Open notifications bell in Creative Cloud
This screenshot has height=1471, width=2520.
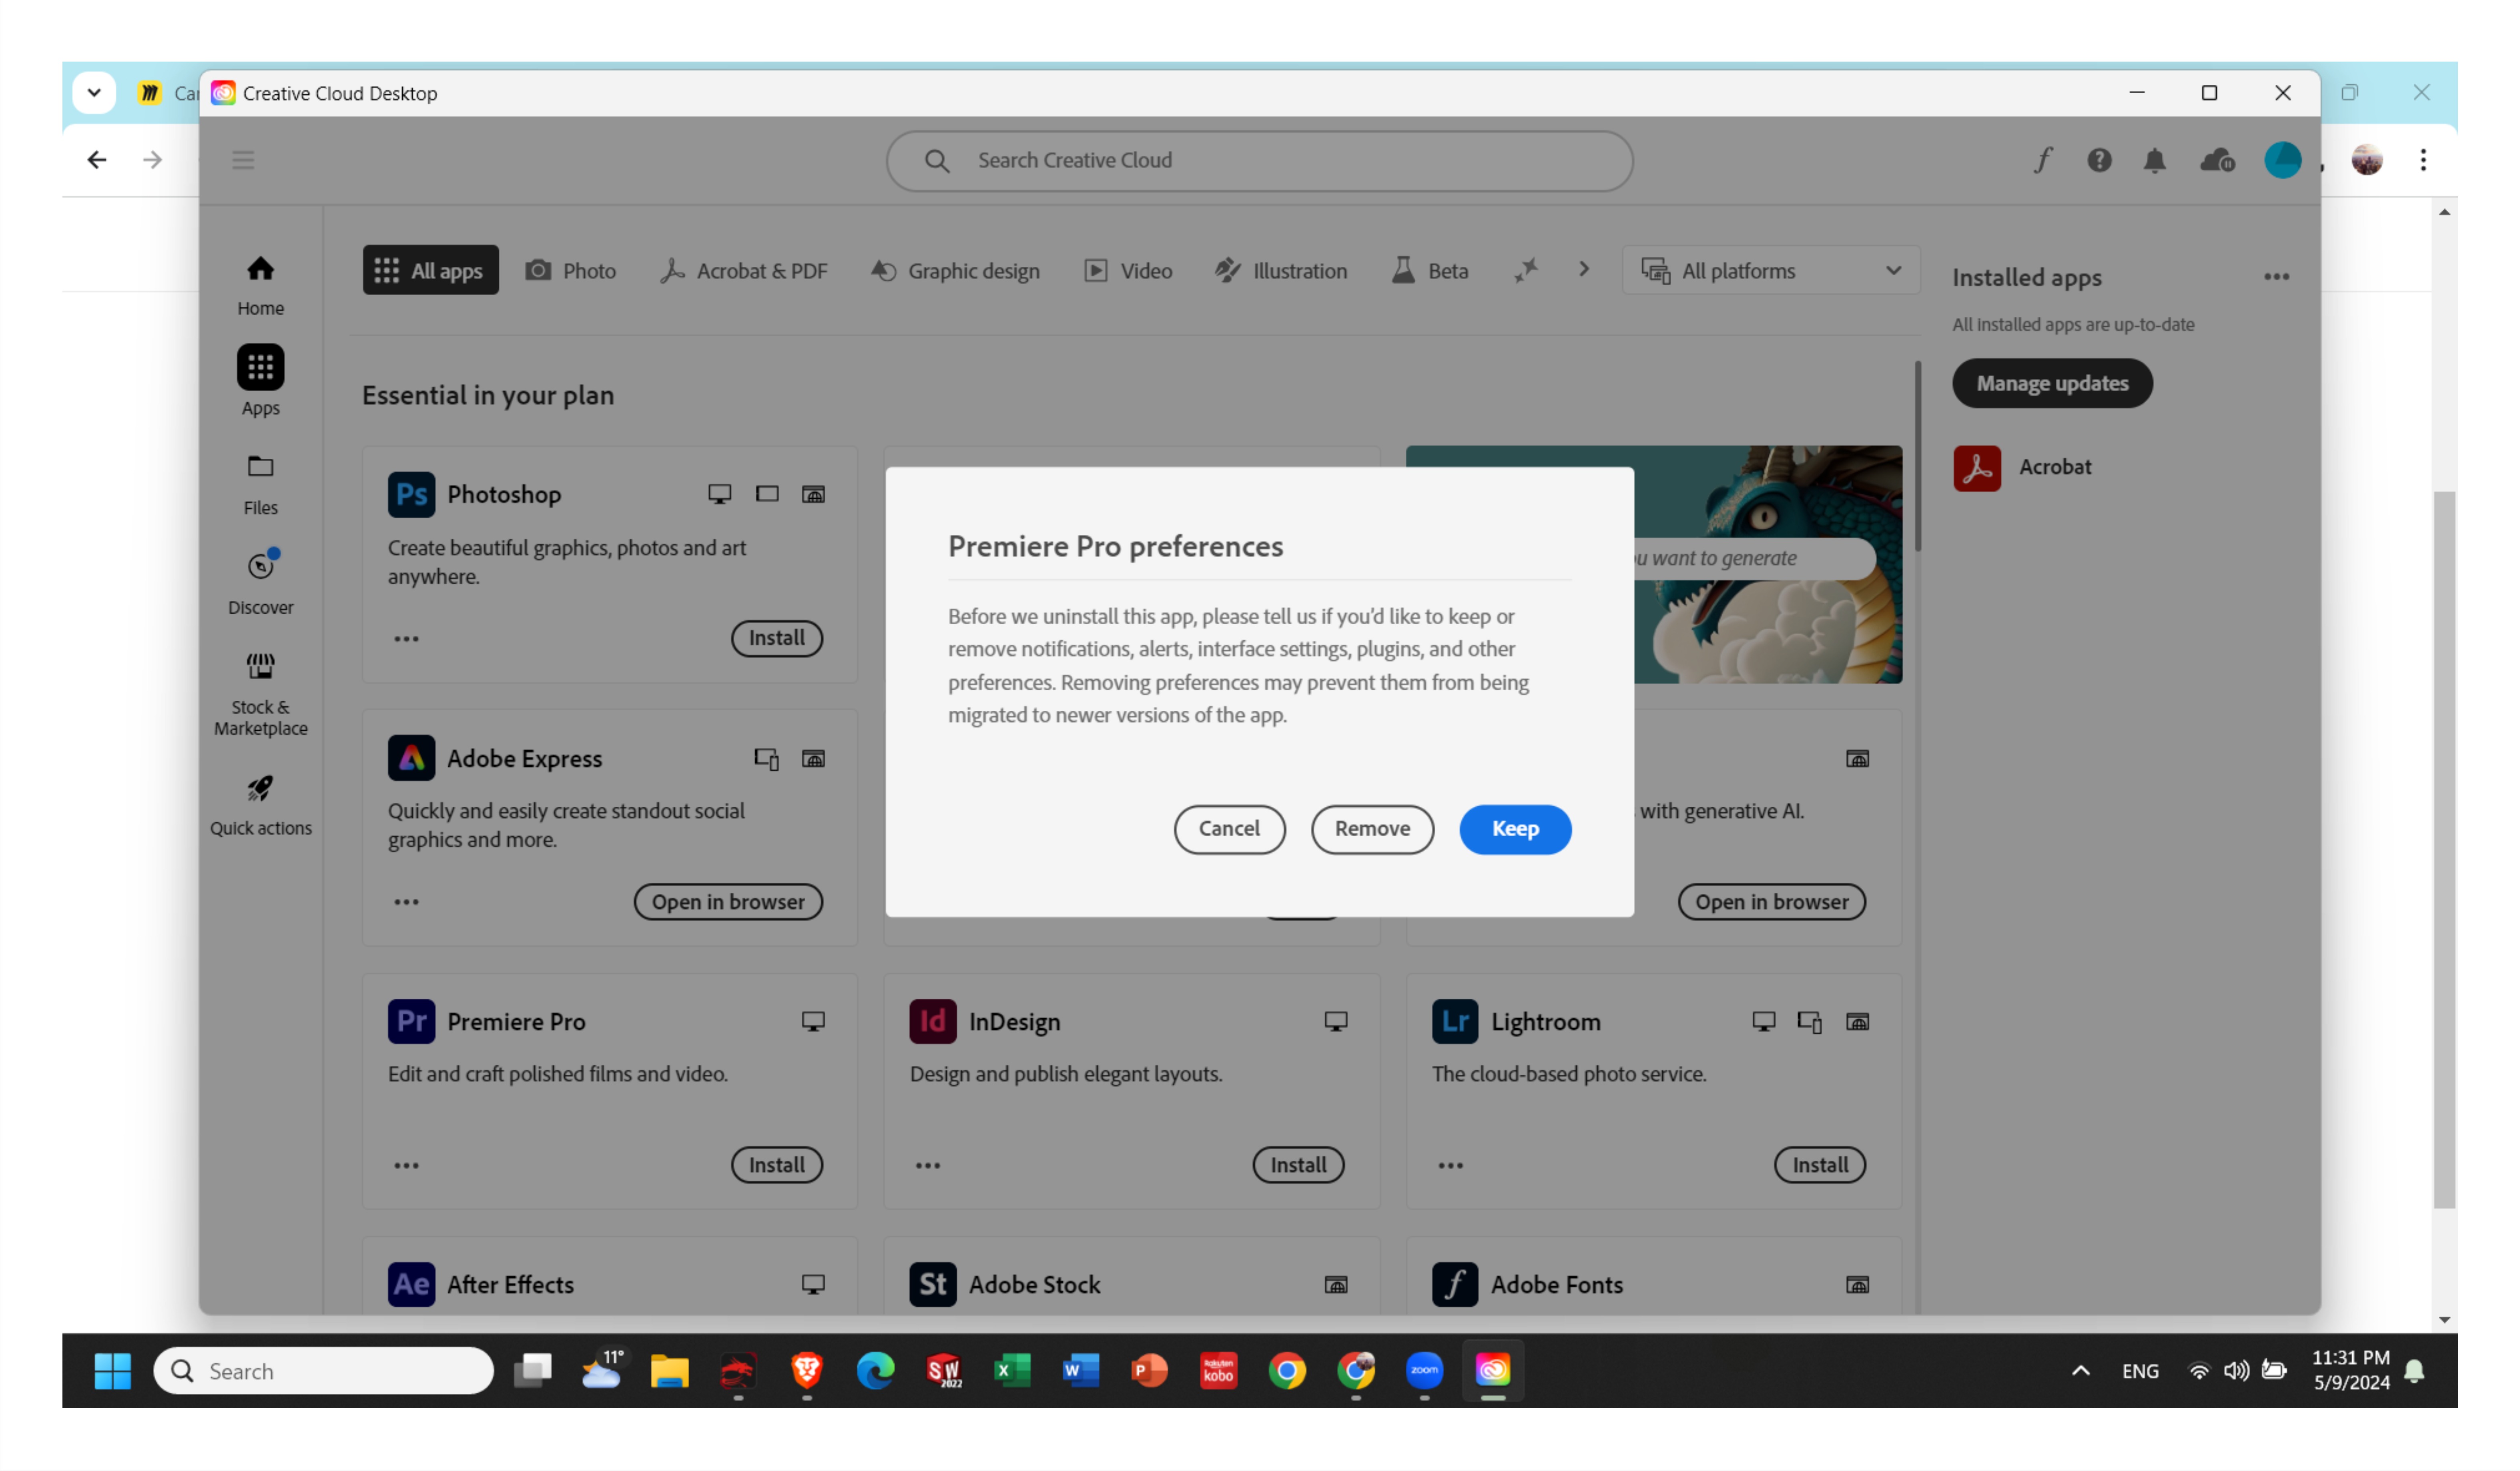[2154, 160]
